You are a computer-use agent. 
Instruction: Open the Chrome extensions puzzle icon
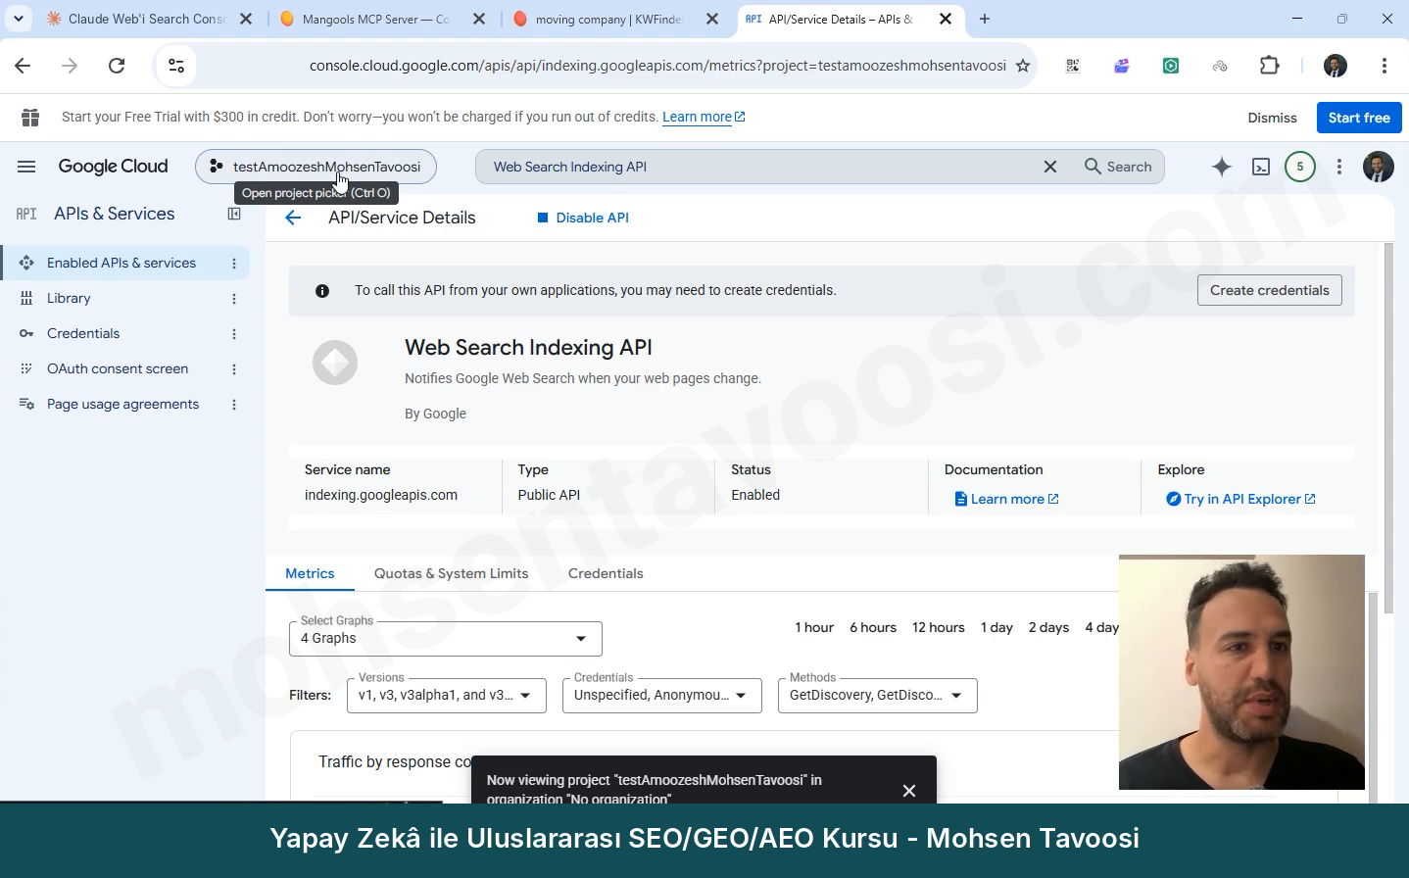coord(1269,66)
